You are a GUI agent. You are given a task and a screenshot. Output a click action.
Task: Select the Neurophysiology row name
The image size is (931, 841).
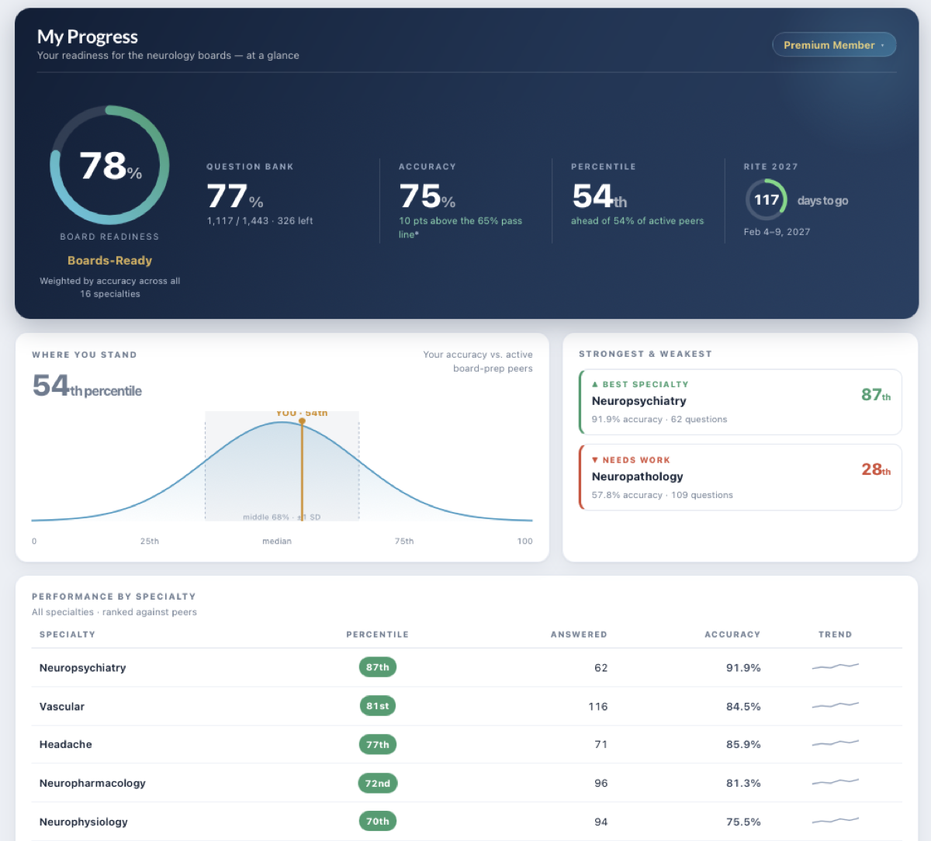(x=84, y=822)
